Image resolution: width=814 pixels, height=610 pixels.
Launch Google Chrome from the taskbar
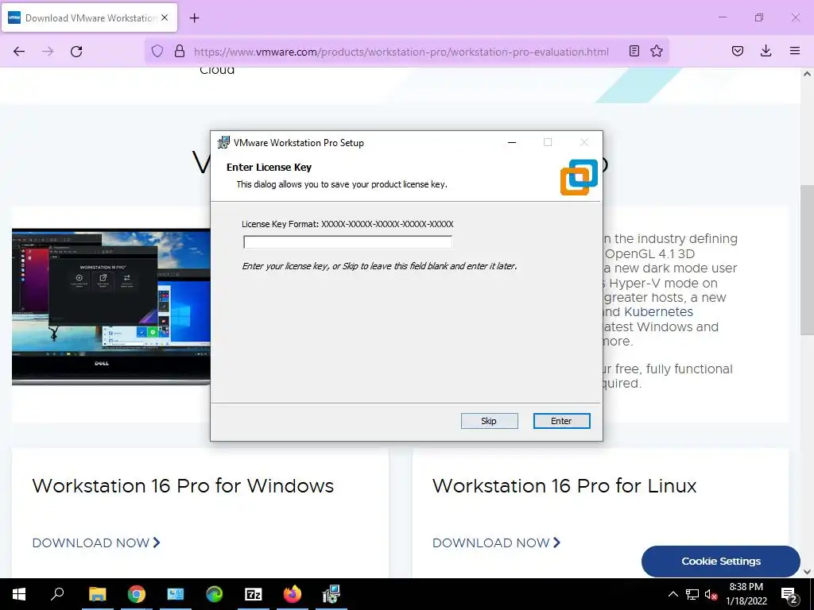[136, 594]
